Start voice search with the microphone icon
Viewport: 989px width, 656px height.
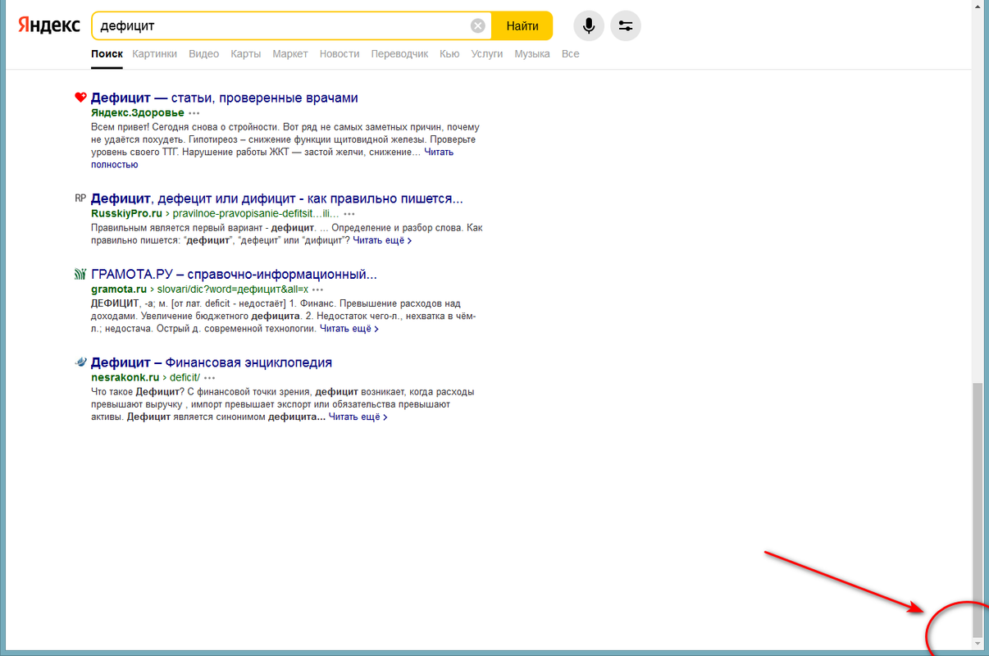point(589,26)
